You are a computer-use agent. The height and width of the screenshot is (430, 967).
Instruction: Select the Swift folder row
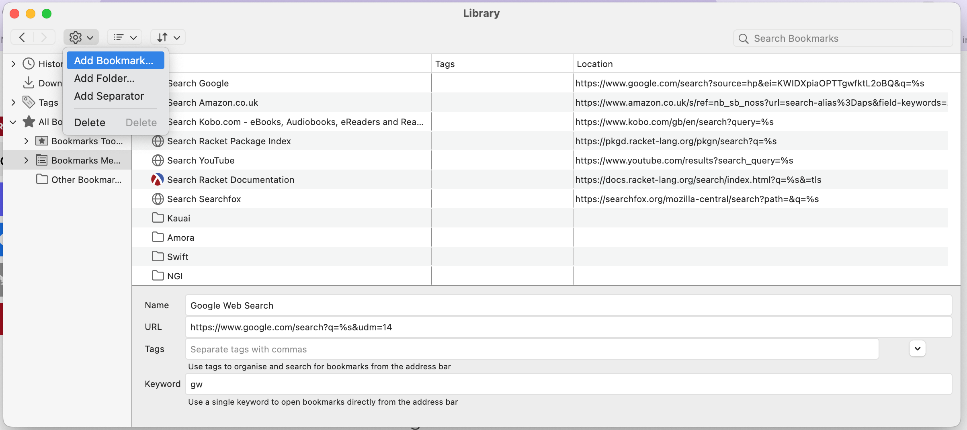[539, 257]
